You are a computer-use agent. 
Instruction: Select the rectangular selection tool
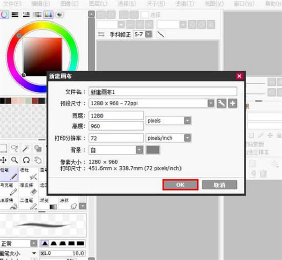click(x=3, y=148)
